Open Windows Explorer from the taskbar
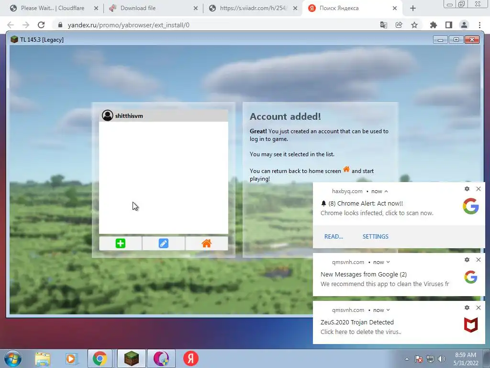Viewport: 490px width, 368px height. 43,359
